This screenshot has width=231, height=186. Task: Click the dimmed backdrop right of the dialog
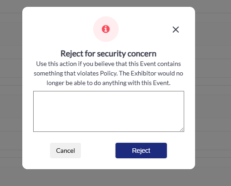click(x=213, y=91)
